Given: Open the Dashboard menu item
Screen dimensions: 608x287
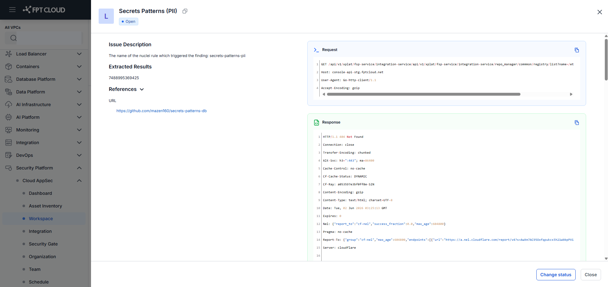Looking at the screenshot, I should pos(44,193).
